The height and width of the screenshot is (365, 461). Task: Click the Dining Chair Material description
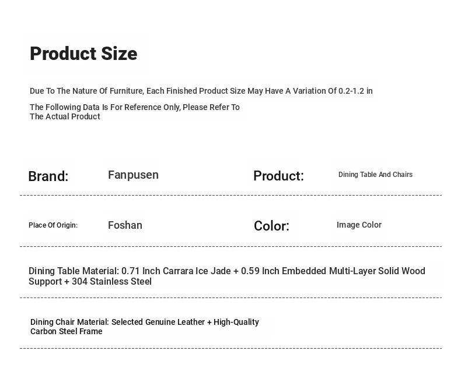(x=145, y=327)
